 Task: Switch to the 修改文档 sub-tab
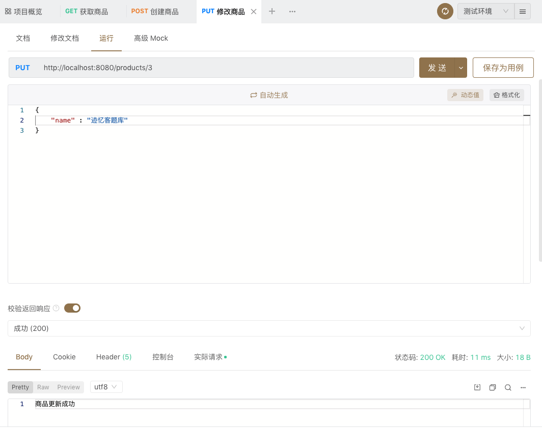click(65, 38)
